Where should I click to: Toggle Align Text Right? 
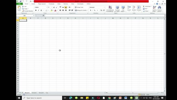(66, 10)
